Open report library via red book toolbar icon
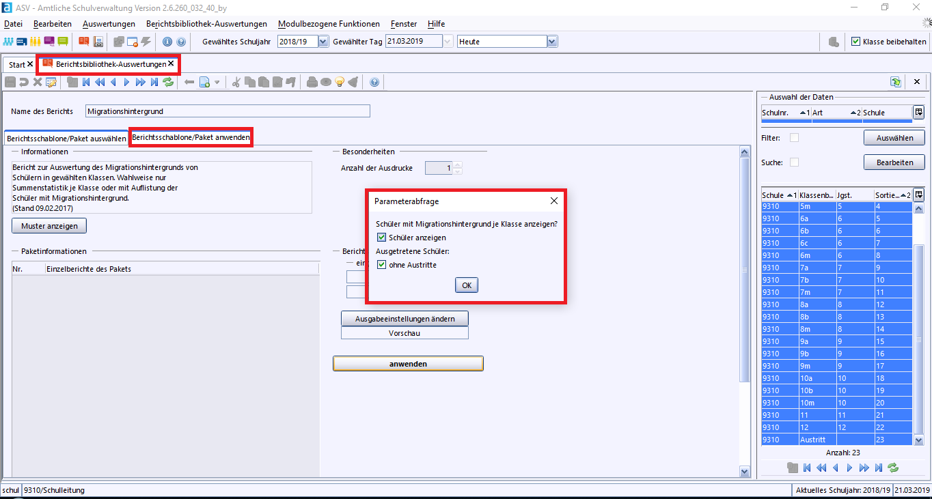 (x=84, y=42)
